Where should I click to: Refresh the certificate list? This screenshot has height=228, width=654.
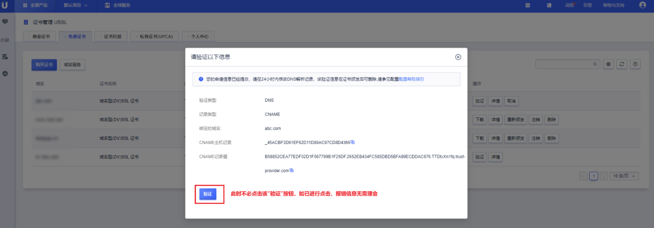(622, 64)
